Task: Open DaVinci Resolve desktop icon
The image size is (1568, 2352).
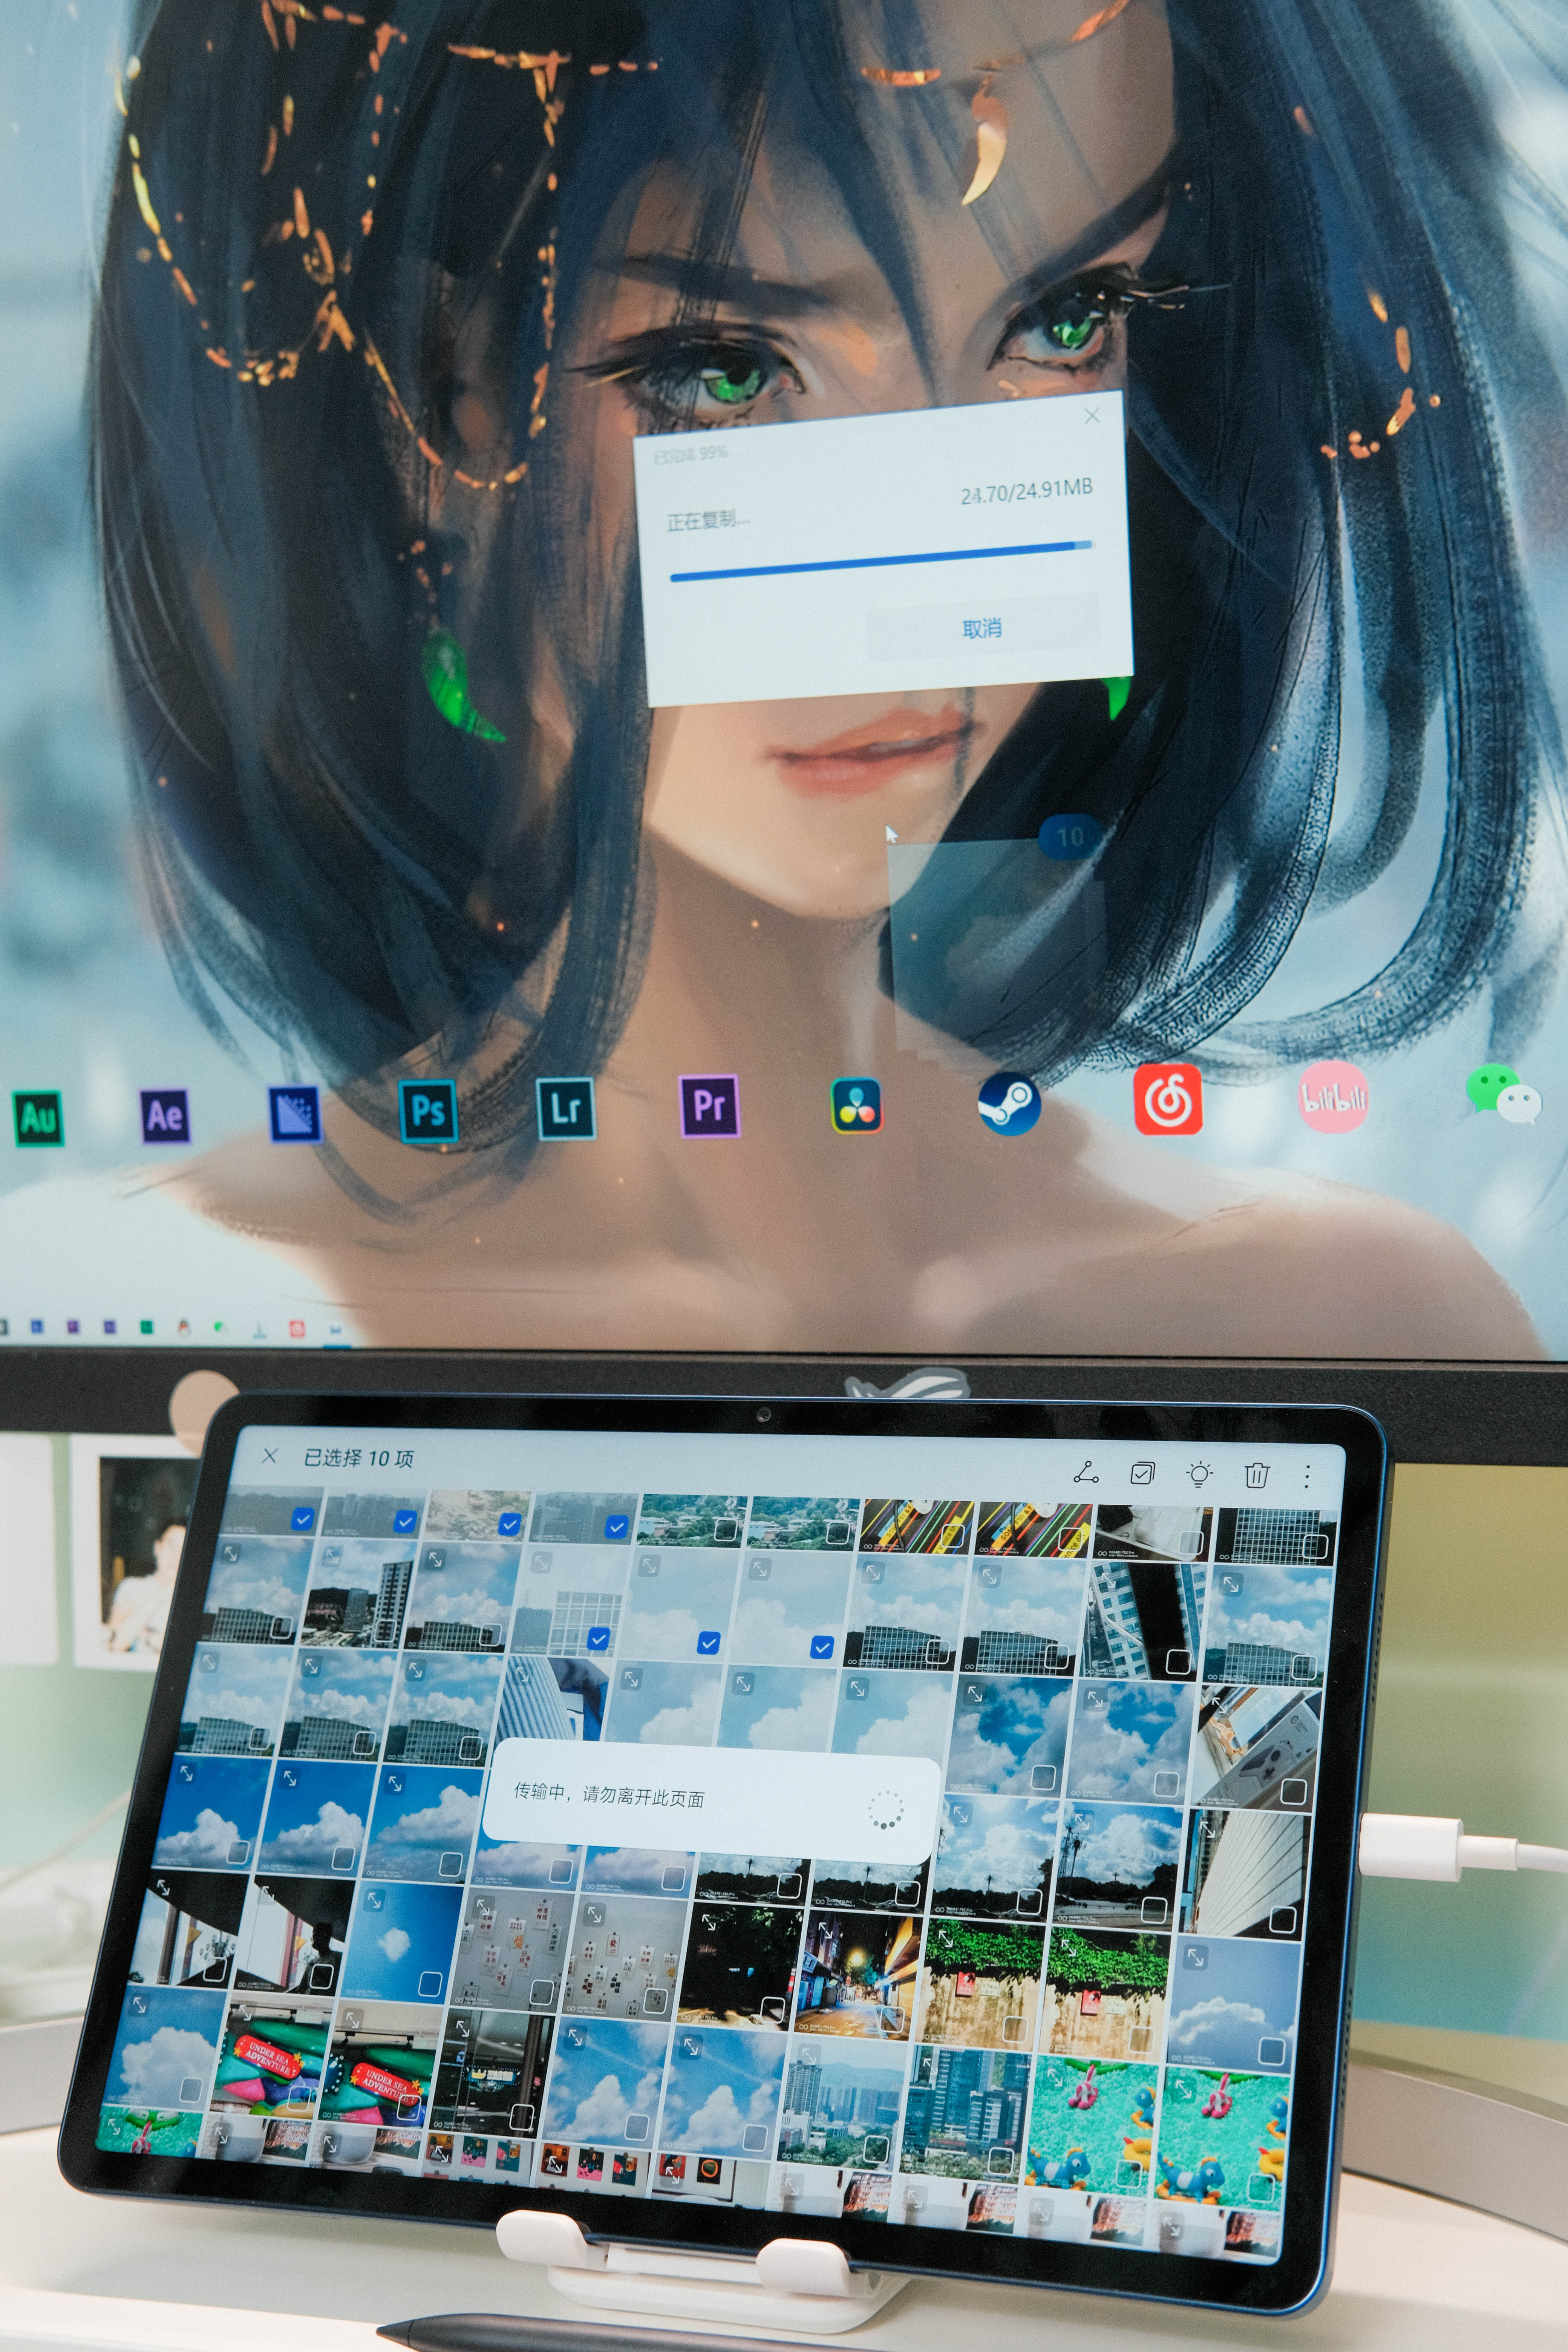Action: tap(857, 1105)
